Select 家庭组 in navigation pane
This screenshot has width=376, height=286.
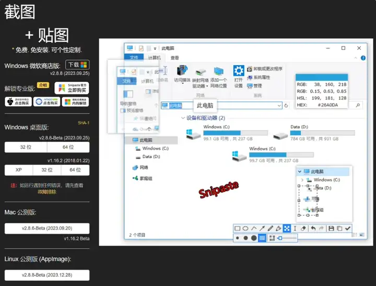tap(143, 178)
